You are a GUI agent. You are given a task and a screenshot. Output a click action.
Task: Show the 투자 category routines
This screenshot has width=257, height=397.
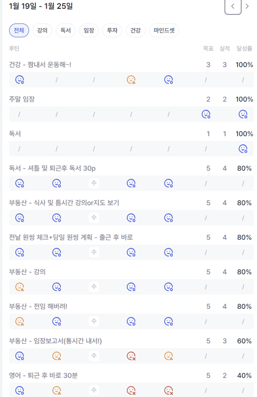click(112, 31)
